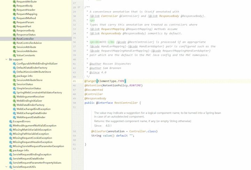Viewport: 251px width, 170px height.
Task: Click the support folder icon
Action: tap(10, 59)
